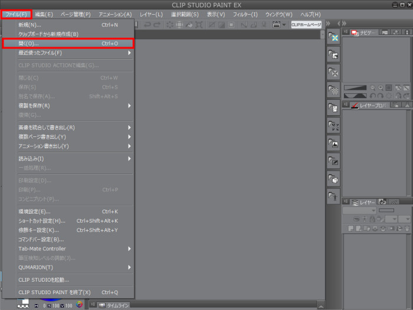Click the Navigator rotate right icon

[x=381, y=96]
